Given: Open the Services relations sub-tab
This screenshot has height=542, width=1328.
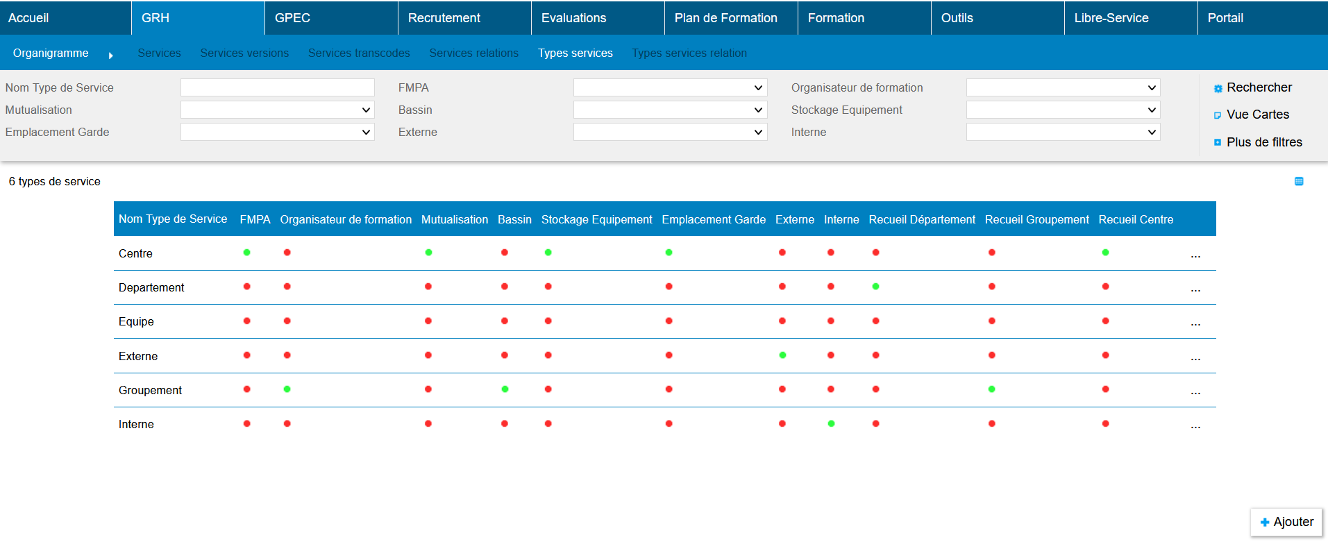Looking at the screenshot, I should [473, 53].
